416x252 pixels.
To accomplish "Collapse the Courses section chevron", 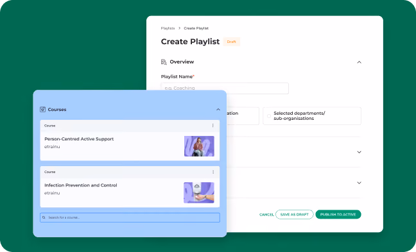I will click(218, 110).
